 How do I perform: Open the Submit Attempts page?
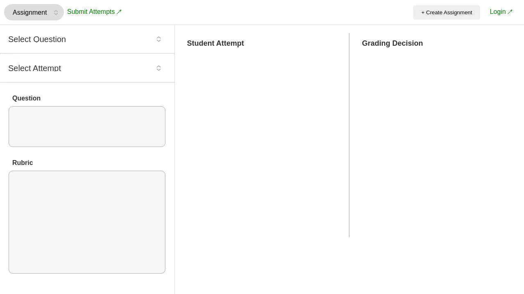click(91, 11)
